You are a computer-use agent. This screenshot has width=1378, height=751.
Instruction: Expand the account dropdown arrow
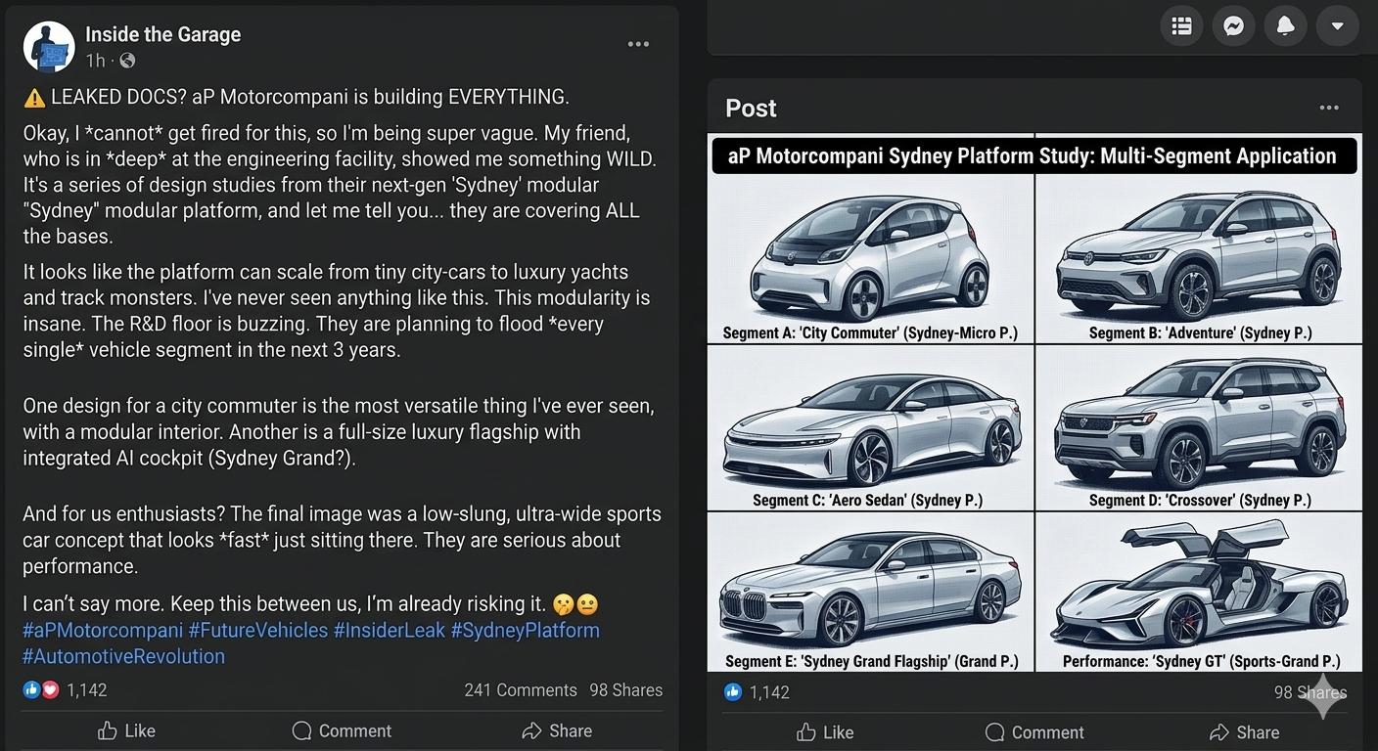(1338, 26)
